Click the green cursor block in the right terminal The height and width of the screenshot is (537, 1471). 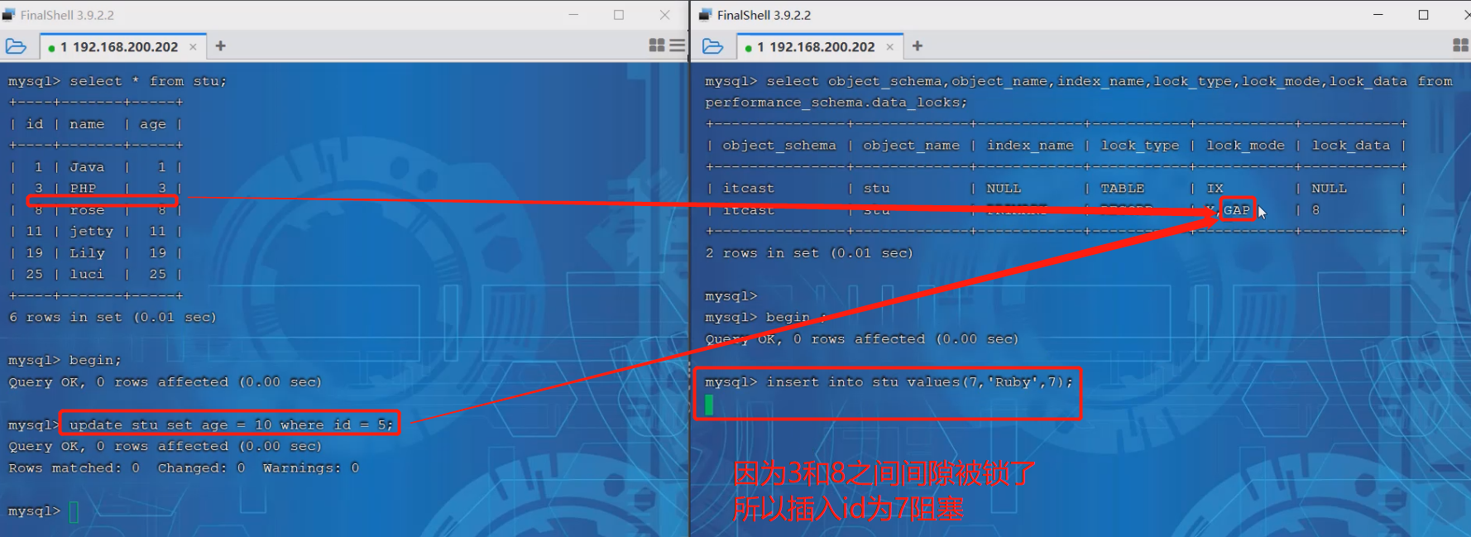click(x=709, y=405)
